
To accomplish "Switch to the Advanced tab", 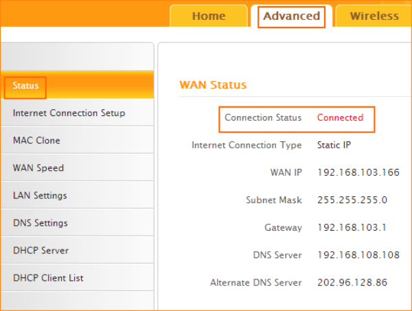I will [x=292, y=16].
